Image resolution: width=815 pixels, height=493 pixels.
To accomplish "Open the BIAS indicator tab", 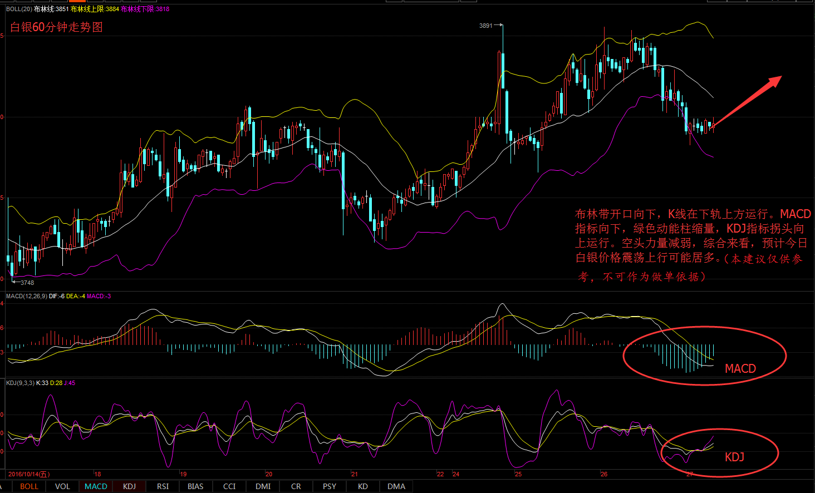I will 195,486.
